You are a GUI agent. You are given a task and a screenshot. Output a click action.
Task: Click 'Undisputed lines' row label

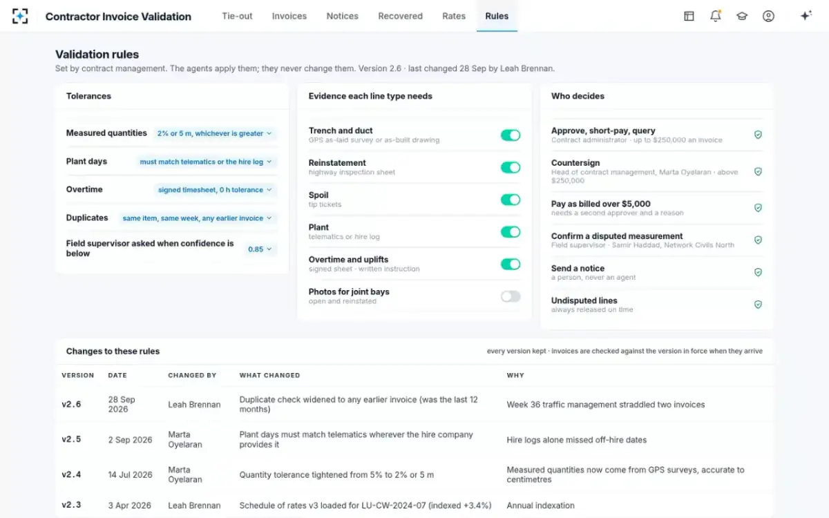pos(584,301)
